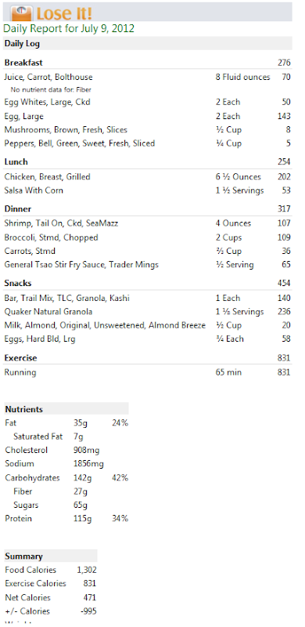305x627 pixels.
Task: Click the Lose It! scale logo icon
Action: [x=21, y=13]
